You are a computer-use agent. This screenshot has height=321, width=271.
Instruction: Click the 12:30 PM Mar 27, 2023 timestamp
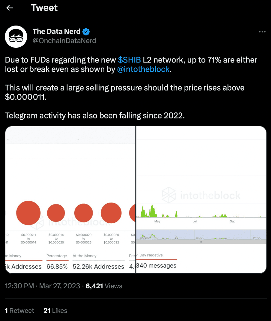point(43,286)
